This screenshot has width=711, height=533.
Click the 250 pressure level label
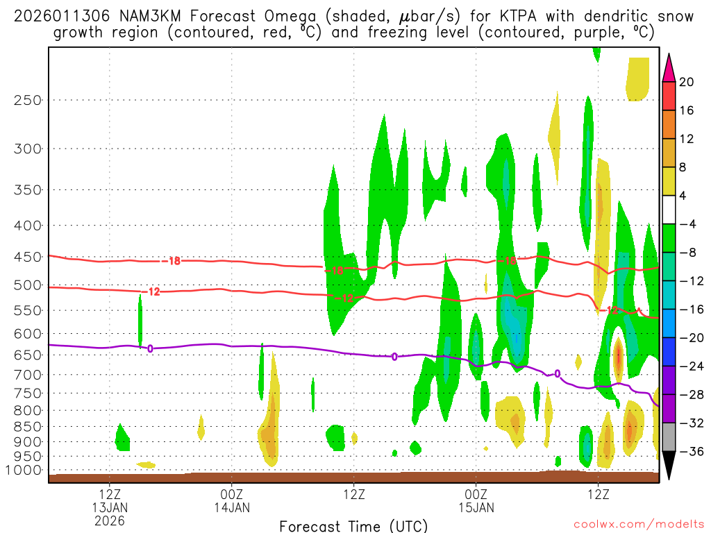click(28, 100)
